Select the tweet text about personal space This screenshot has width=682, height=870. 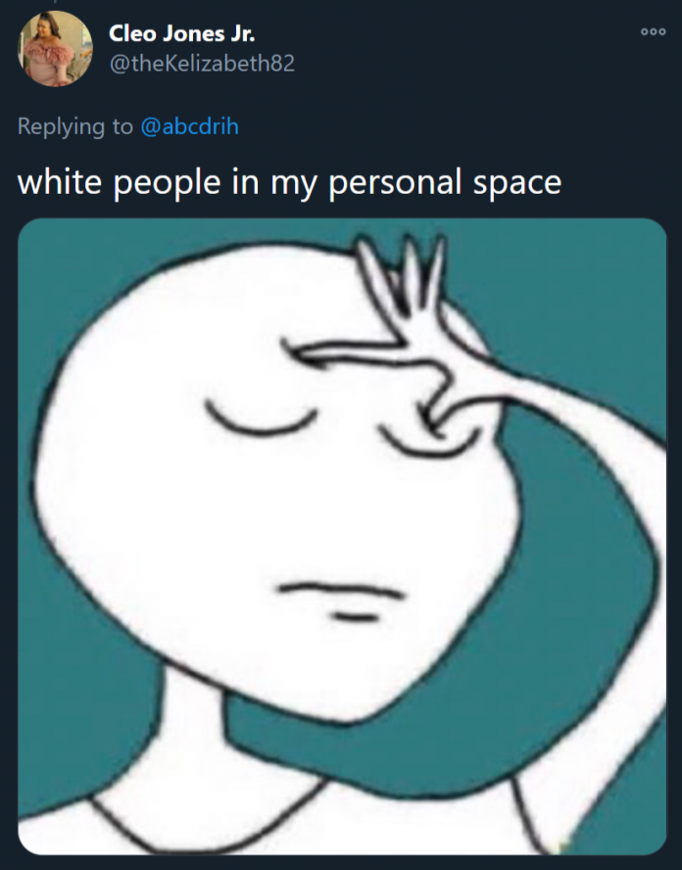coord(290,182)
